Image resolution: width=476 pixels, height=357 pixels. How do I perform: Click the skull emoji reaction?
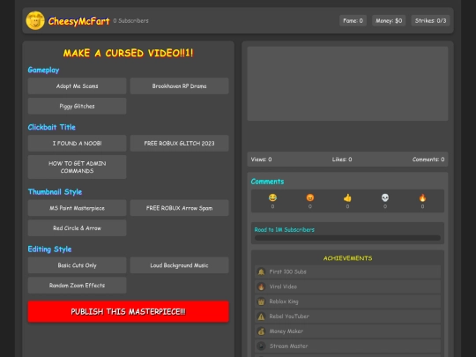[385, 198]
